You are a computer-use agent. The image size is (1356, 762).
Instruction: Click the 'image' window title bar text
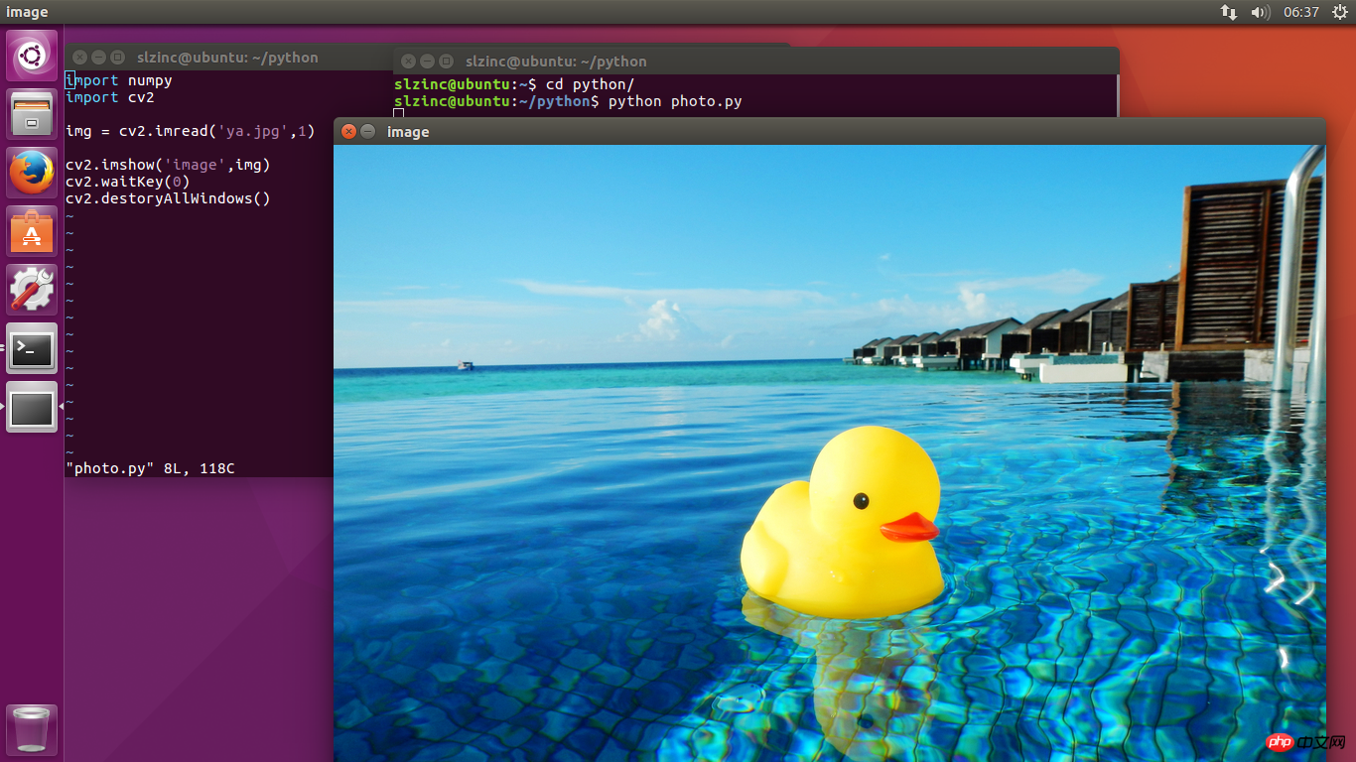pyautogui.click(x=408, y=132)
